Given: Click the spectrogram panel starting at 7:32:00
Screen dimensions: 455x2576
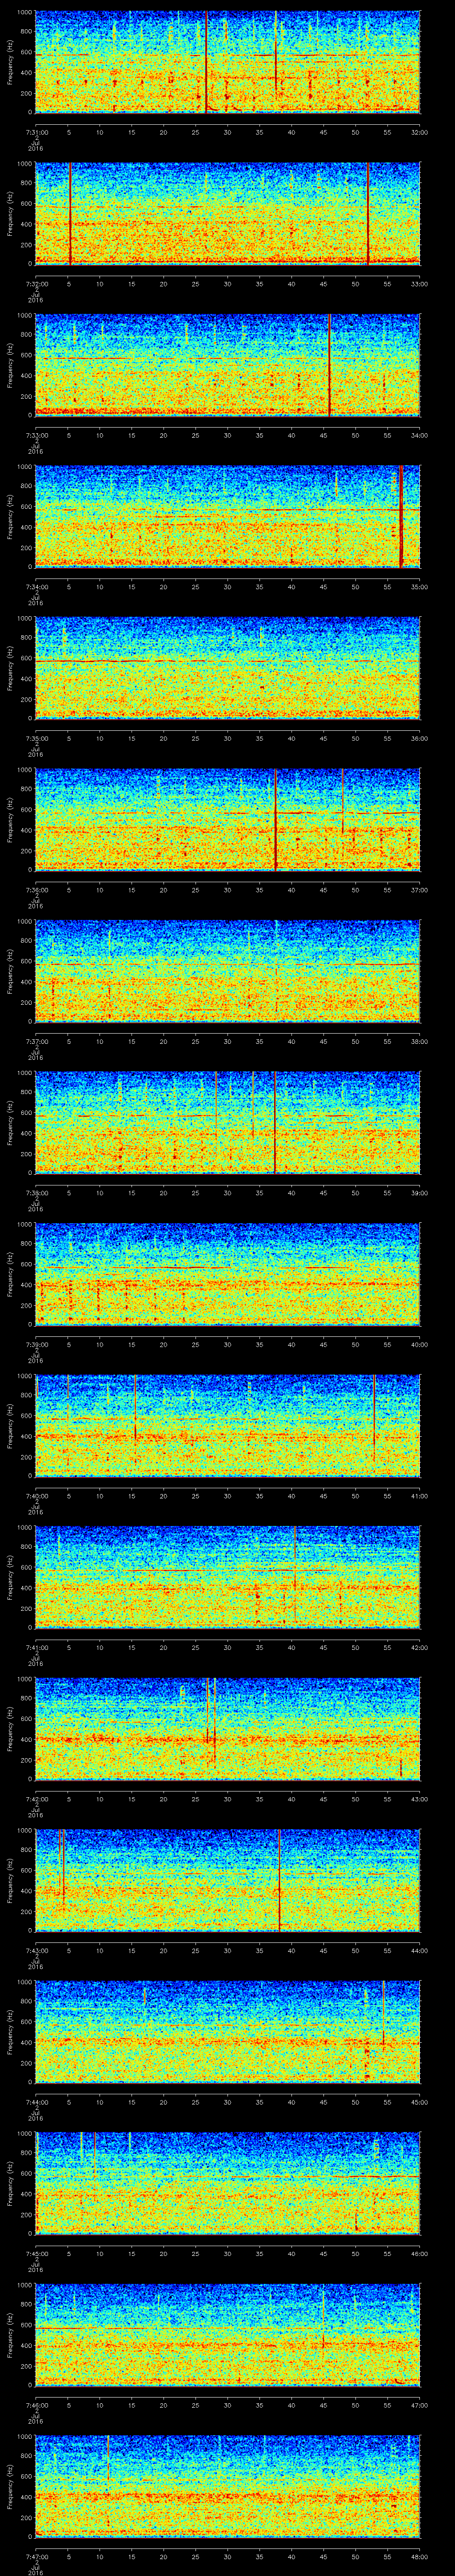Looking at the screenshot, I should [228, 213].
